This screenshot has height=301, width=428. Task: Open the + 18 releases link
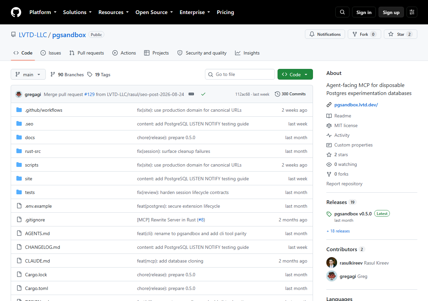tap(338, 231)
